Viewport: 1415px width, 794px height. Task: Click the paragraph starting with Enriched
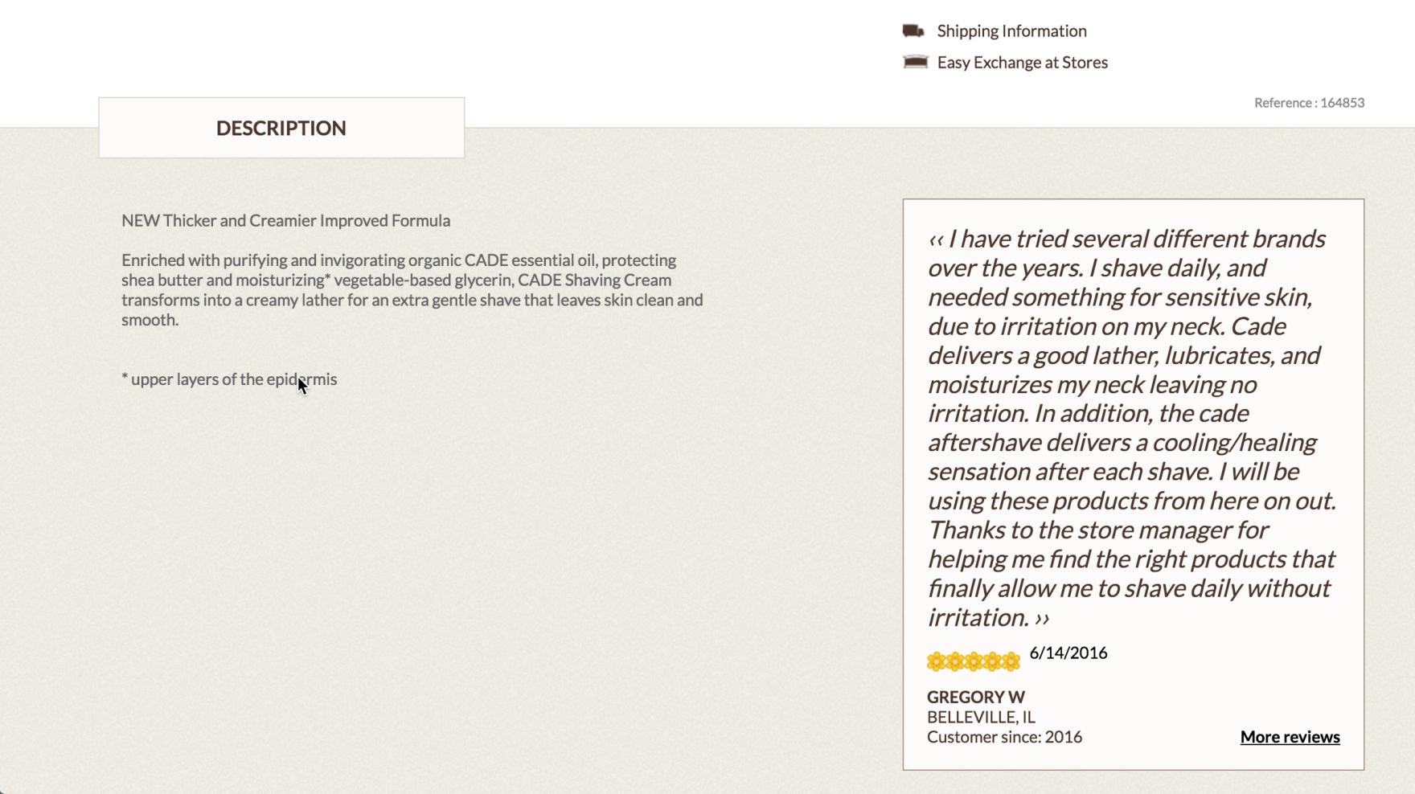point(412,289)
